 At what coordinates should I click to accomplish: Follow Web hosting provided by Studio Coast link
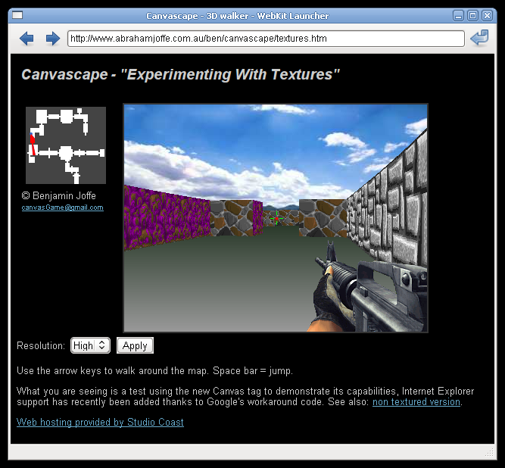tap(100, 422)
